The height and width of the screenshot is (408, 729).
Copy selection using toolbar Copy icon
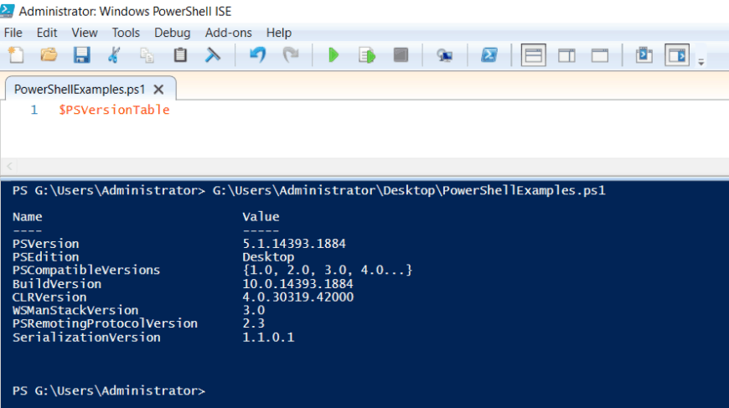(x=147, y=55)
